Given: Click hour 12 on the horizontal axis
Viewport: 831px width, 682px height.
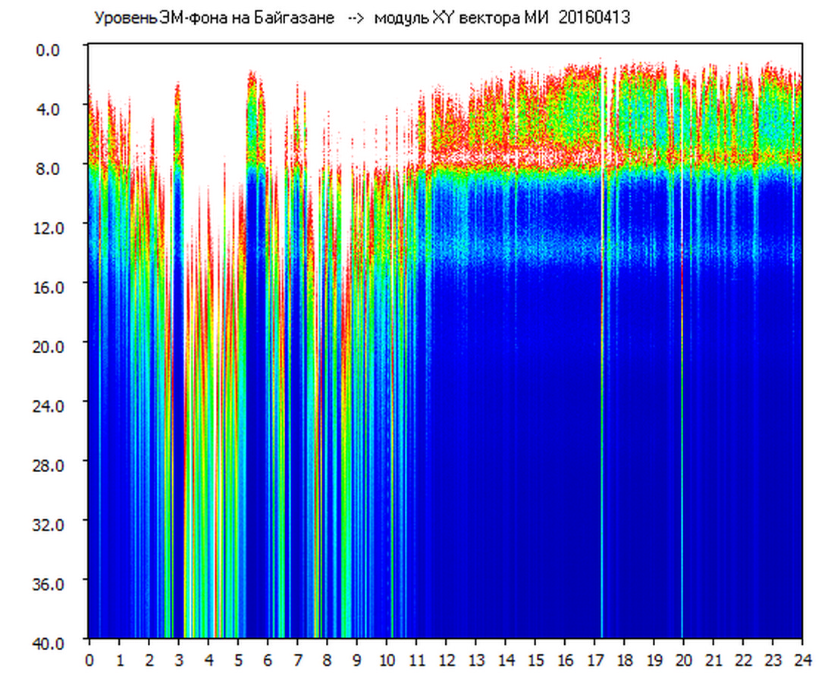Looking at the screenshot, I should coord(446,659).
